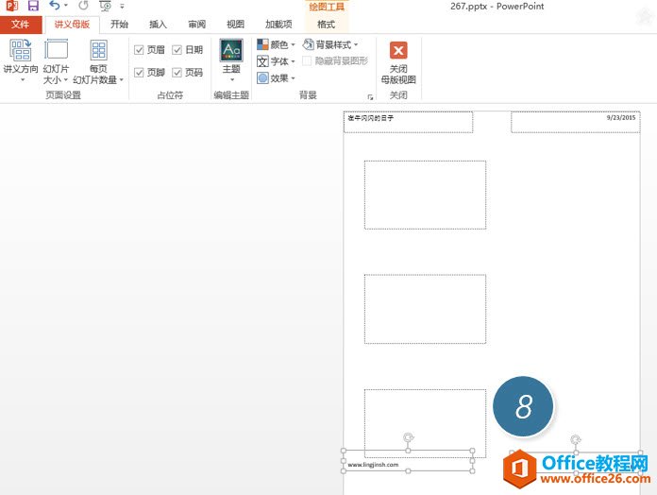Open slides per page (每页幻灯片数量) tool

[x=98, y=60]
